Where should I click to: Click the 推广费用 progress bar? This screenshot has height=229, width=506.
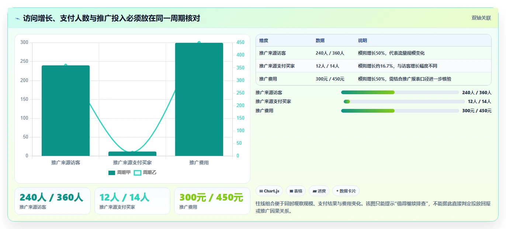pos(400,111)
